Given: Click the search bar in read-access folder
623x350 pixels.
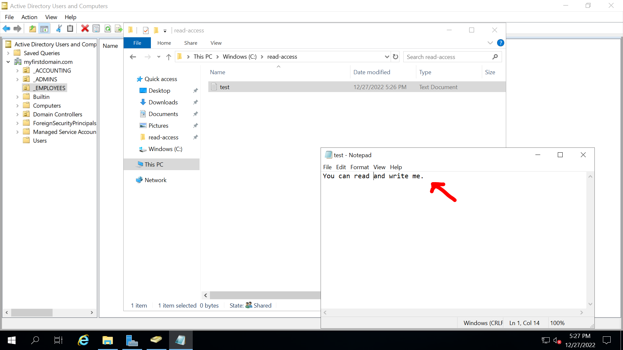Looking at the screenshot, I should pos(449,57).
